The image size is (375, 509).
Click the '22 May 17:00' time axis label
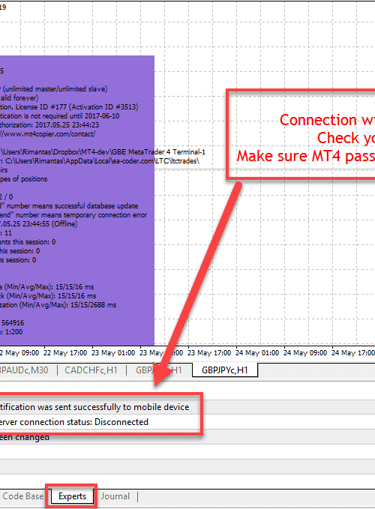pyautogui.click(x=65, y=353)
